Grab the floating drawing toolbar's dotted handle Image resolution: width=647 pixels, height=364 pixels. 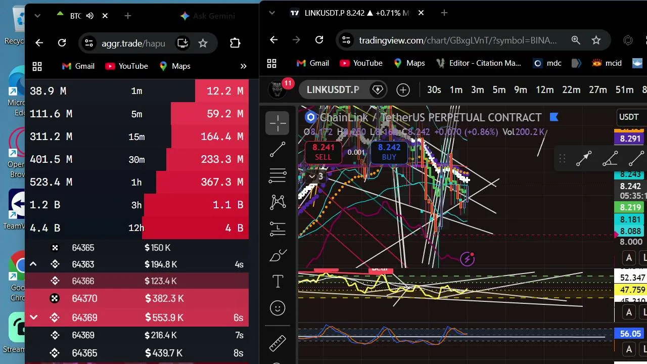562,159
